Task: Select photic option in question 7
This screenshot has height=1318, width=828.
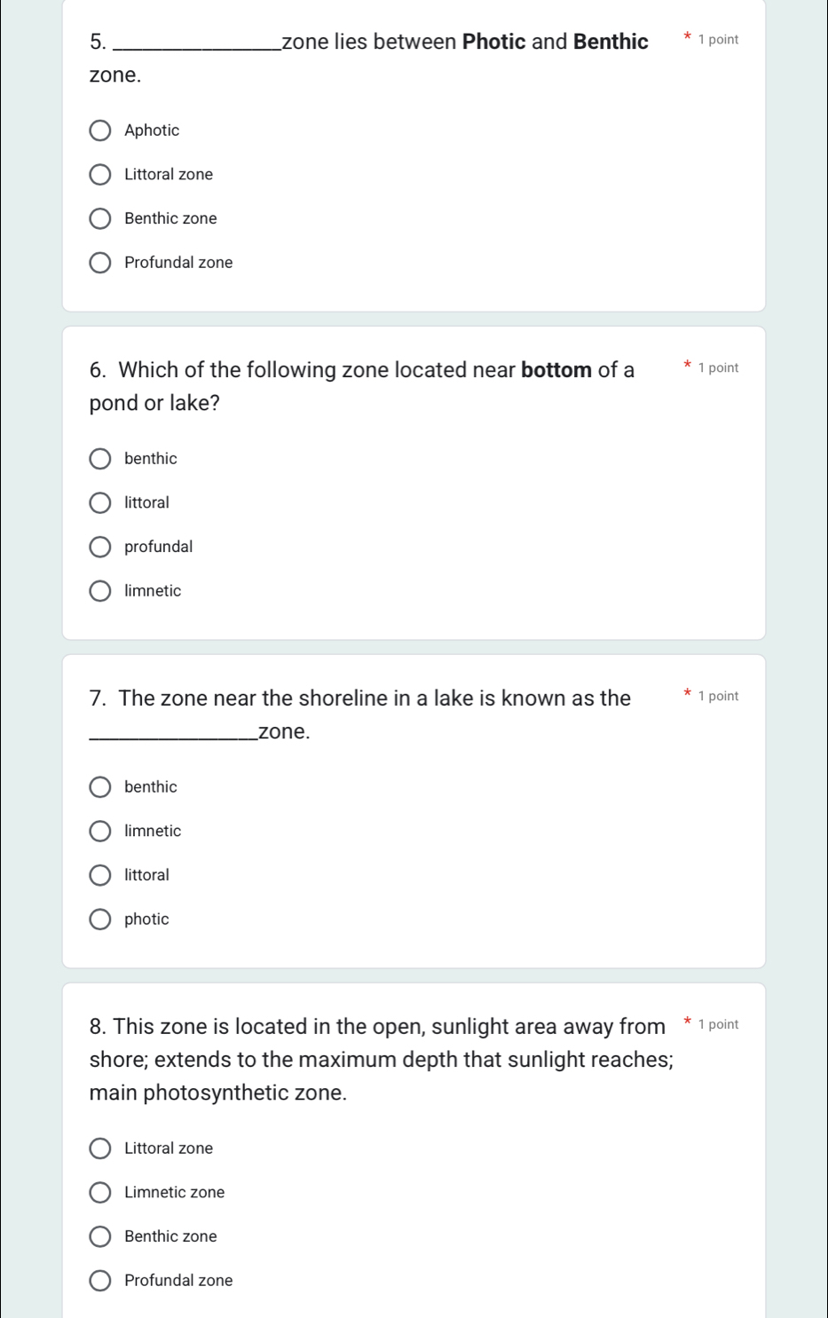Action: 100,919
